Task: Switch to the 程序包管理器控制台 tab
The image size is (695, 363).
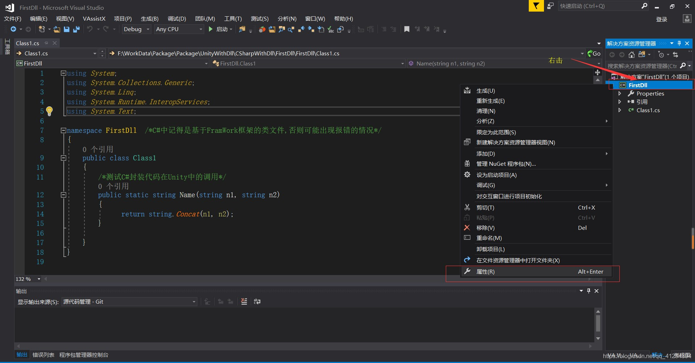Action: [84, 355]
